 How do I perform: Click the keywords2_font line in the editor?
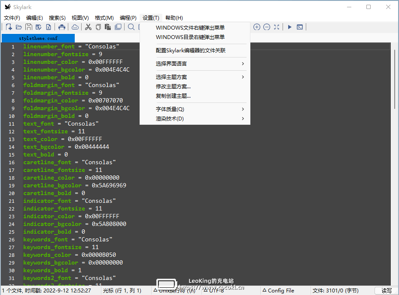(x=70, y=278)
